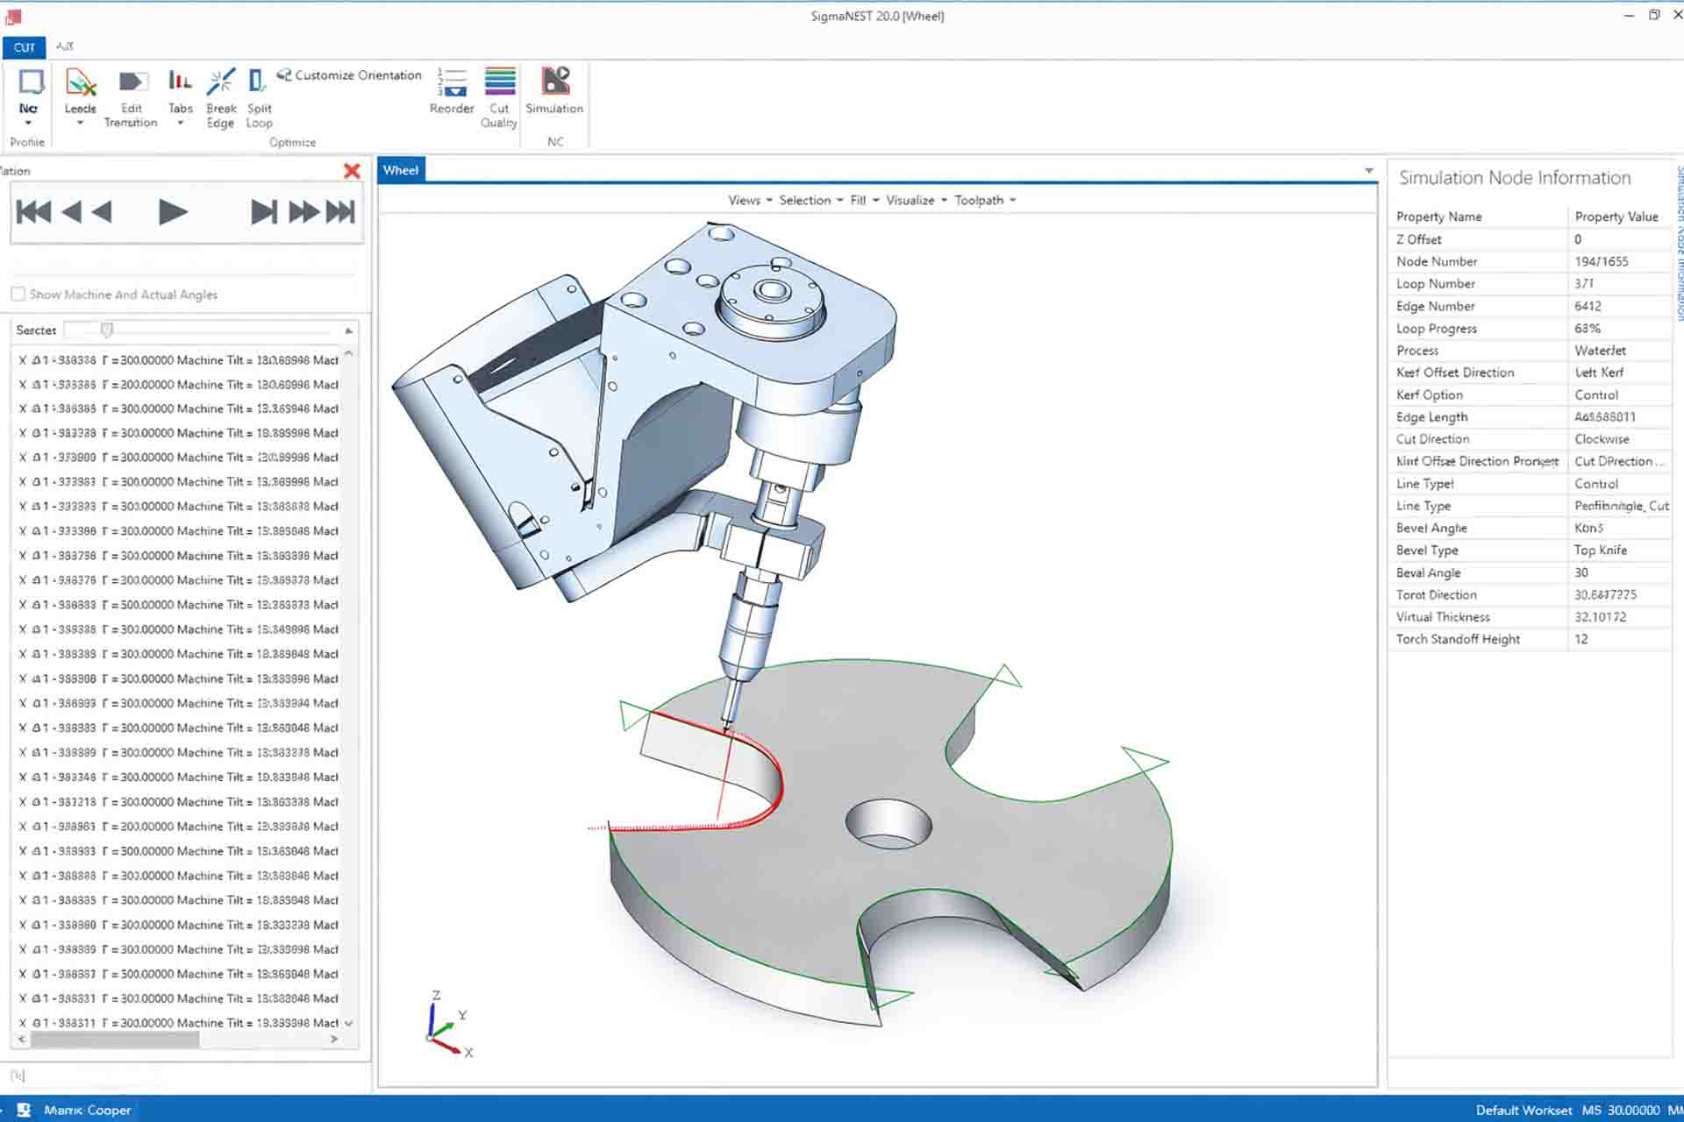Click the center hole of the wheel
This screenshot has height=1122, width=1684.
click(888, 824)
